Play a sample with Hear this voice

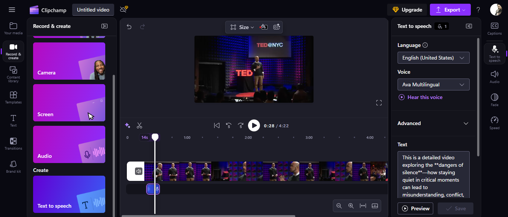[x=420, y=97]
